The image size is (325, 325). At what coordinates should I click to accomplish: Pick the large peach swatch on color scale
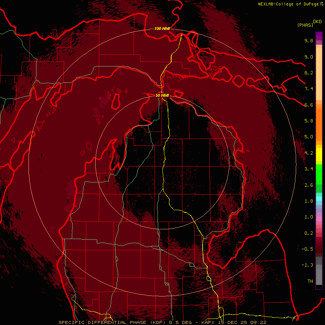point(319,74)
